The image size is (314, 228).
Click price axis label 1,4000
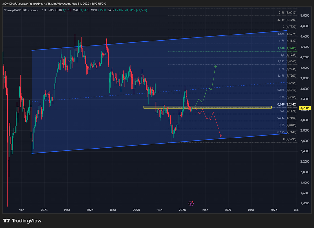pos(305,204)
